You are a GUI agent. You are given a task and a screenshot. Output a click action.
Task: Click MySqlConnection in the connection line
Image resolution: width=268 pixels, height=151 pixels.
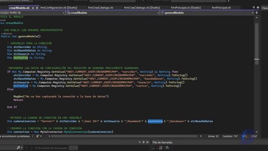point(76,132)
